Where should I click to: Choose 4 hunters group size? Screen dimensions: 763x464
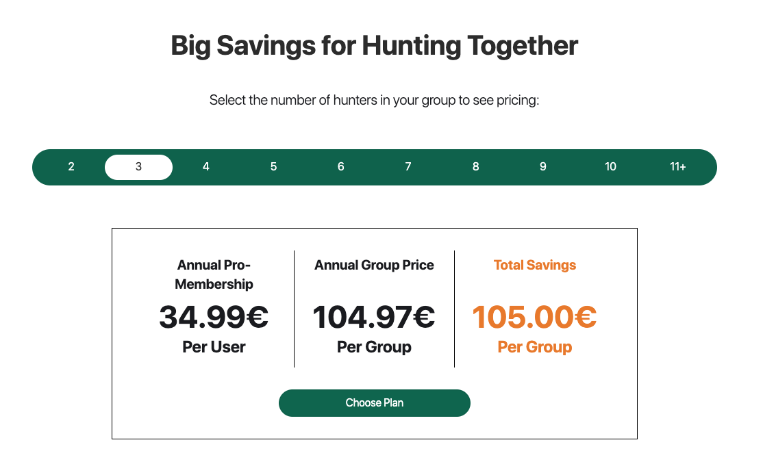pyautogui.click(x=206, y=167)
